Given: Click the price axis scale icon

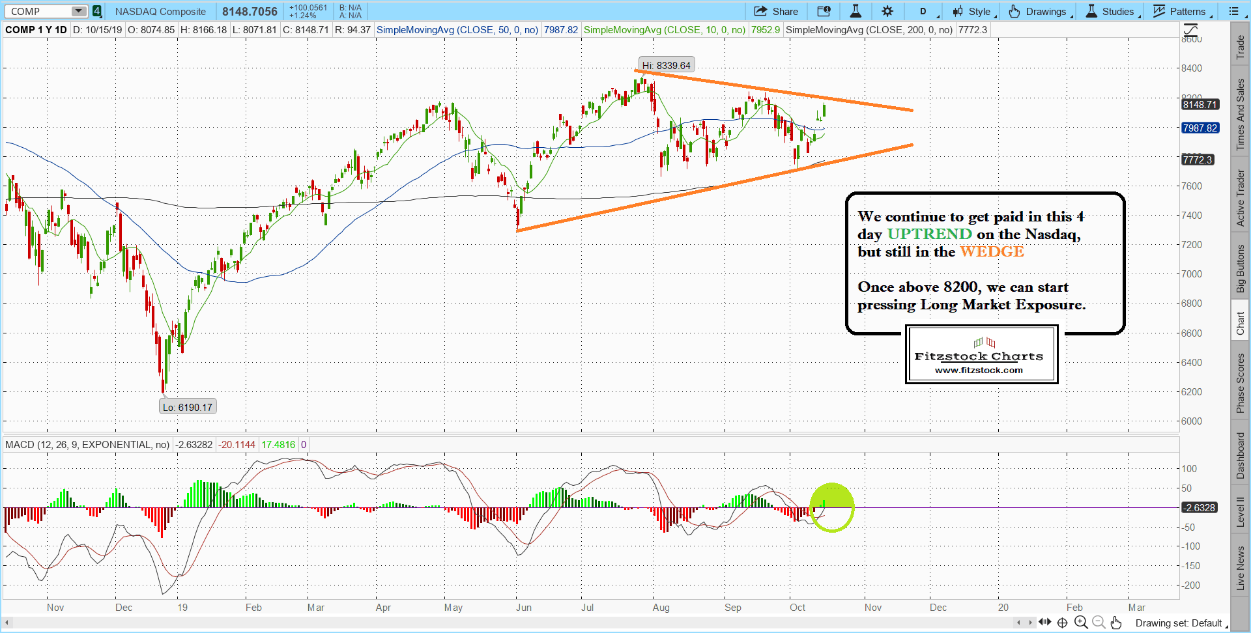Looking at the screenshot, I should [1190, 30].
